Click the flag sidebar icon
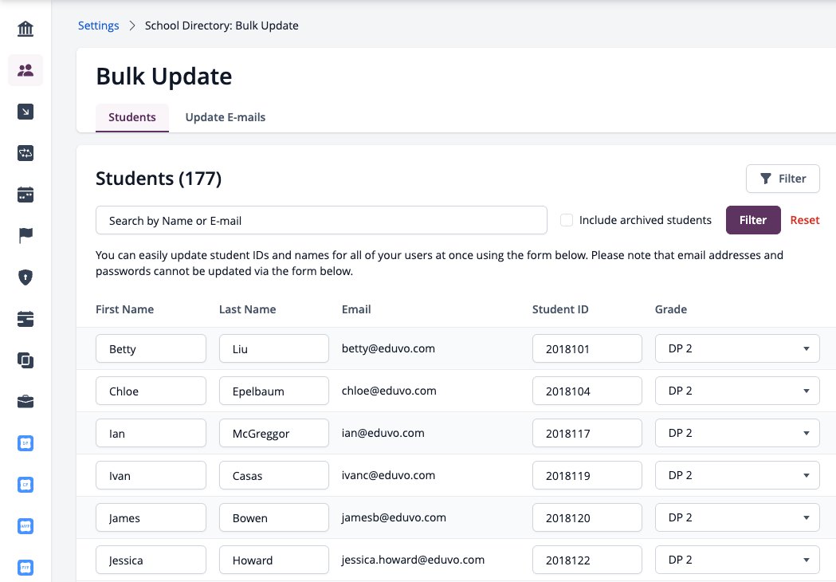Screen dimensions: 836x582 point(25,235)
